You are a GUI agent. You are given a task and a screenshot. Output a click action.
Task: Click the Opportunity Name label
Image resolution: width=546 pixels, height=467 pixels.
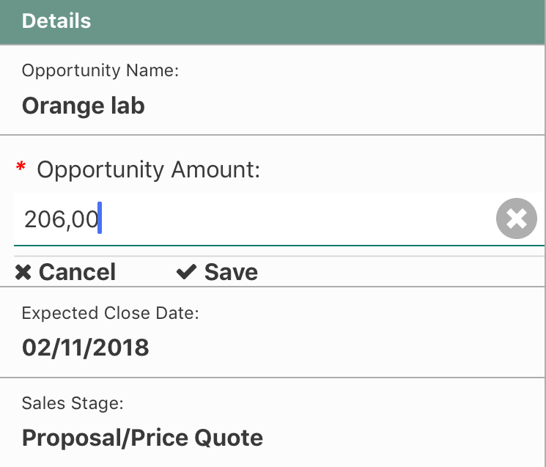coord(100,70)
